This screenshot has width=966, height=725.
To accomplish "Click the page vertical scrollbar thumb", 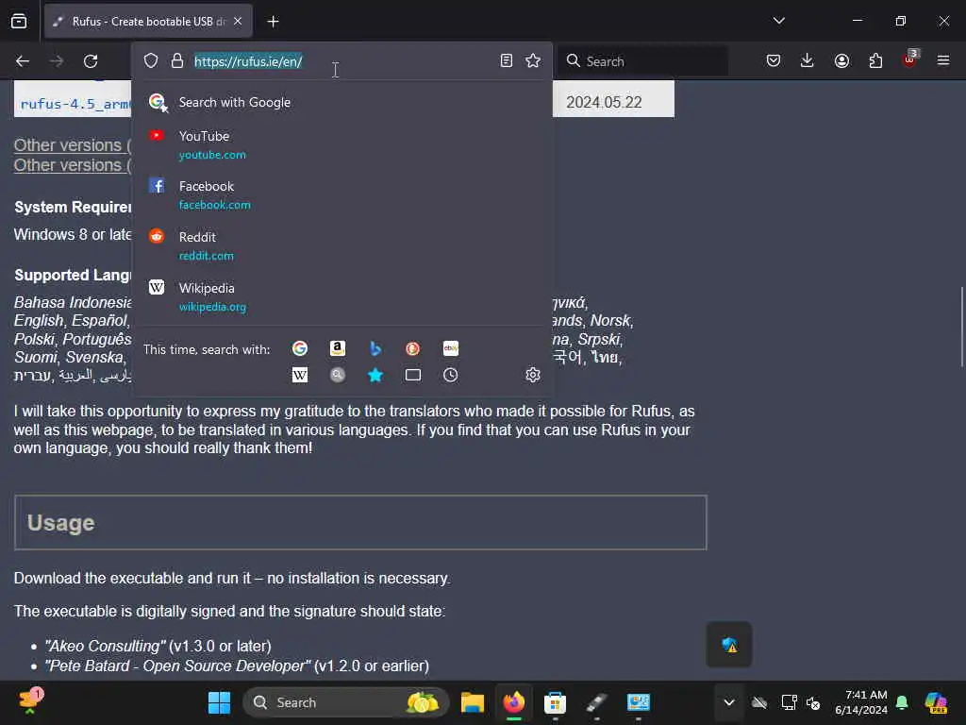I will click(961, 327).
